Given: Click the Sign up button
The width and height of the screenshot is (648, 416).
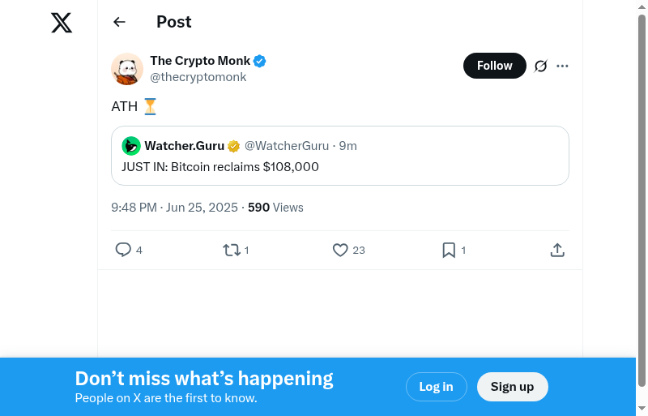Looking at the screenshot, I should (x=512, y=387).
